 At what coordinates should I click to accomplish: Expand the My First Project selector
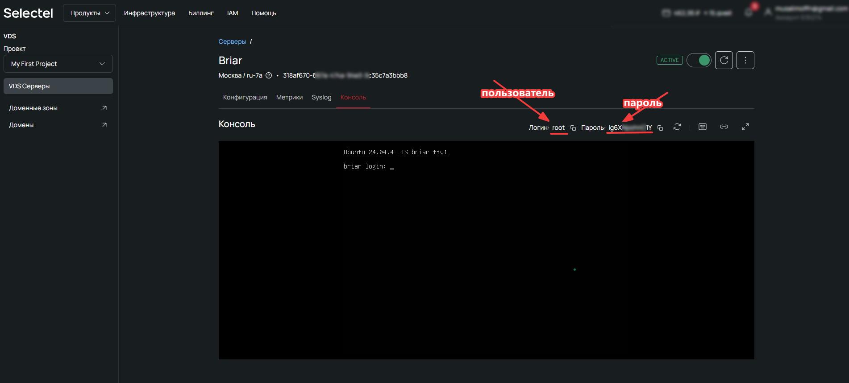pyautogui.click(x=58, y=64)
